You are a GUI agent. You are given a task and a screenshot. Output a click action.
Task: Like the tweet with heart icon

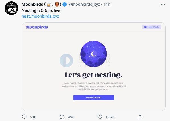point(100,117)
